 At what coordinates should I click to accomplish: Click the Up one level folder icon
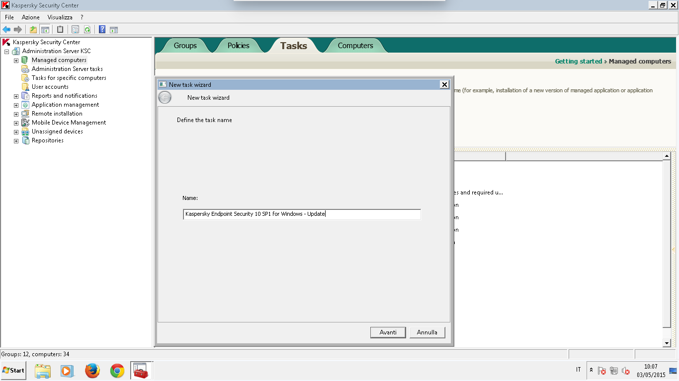pos(33,29)
